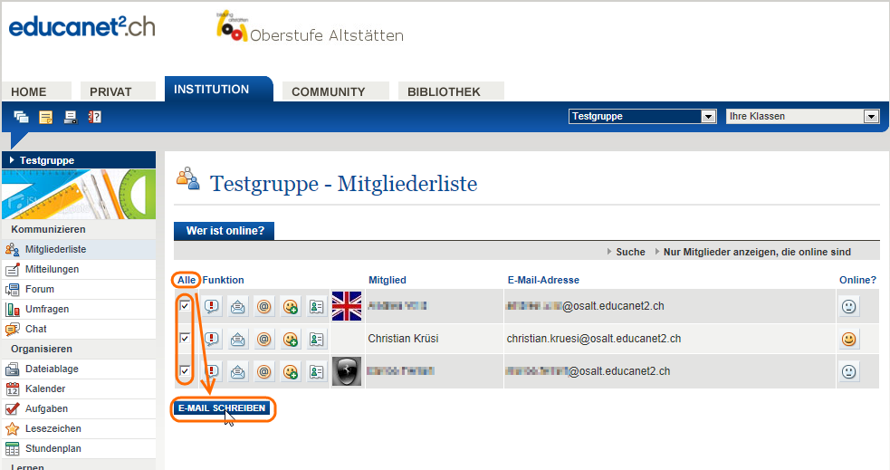Screen dimensions: 890x470
Task: Click the add-buddy smiley icon in the third member row
Action: (290, 371)
